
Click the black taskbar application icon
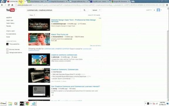click(x=22, y=104)
